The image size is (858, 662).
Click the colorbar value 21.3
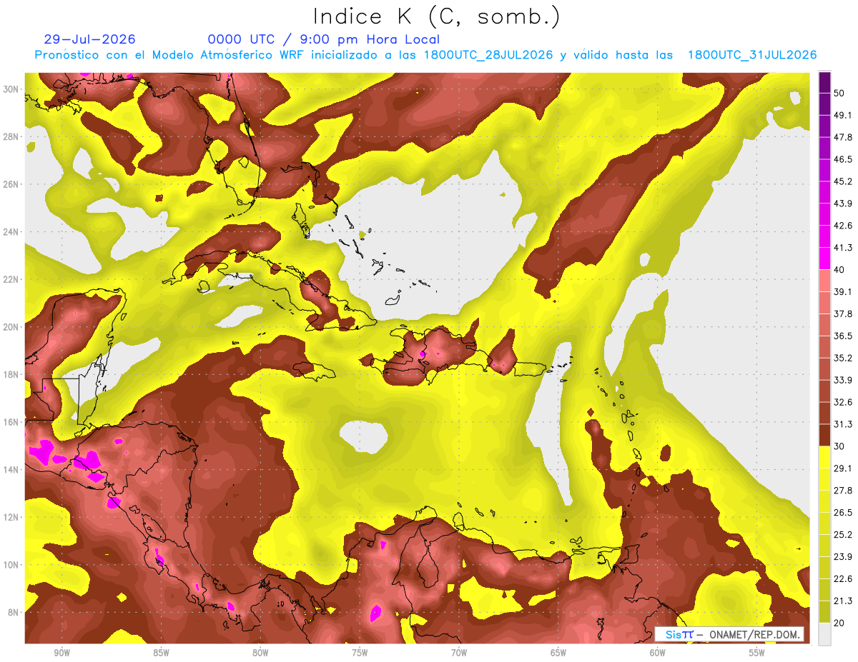843,601
